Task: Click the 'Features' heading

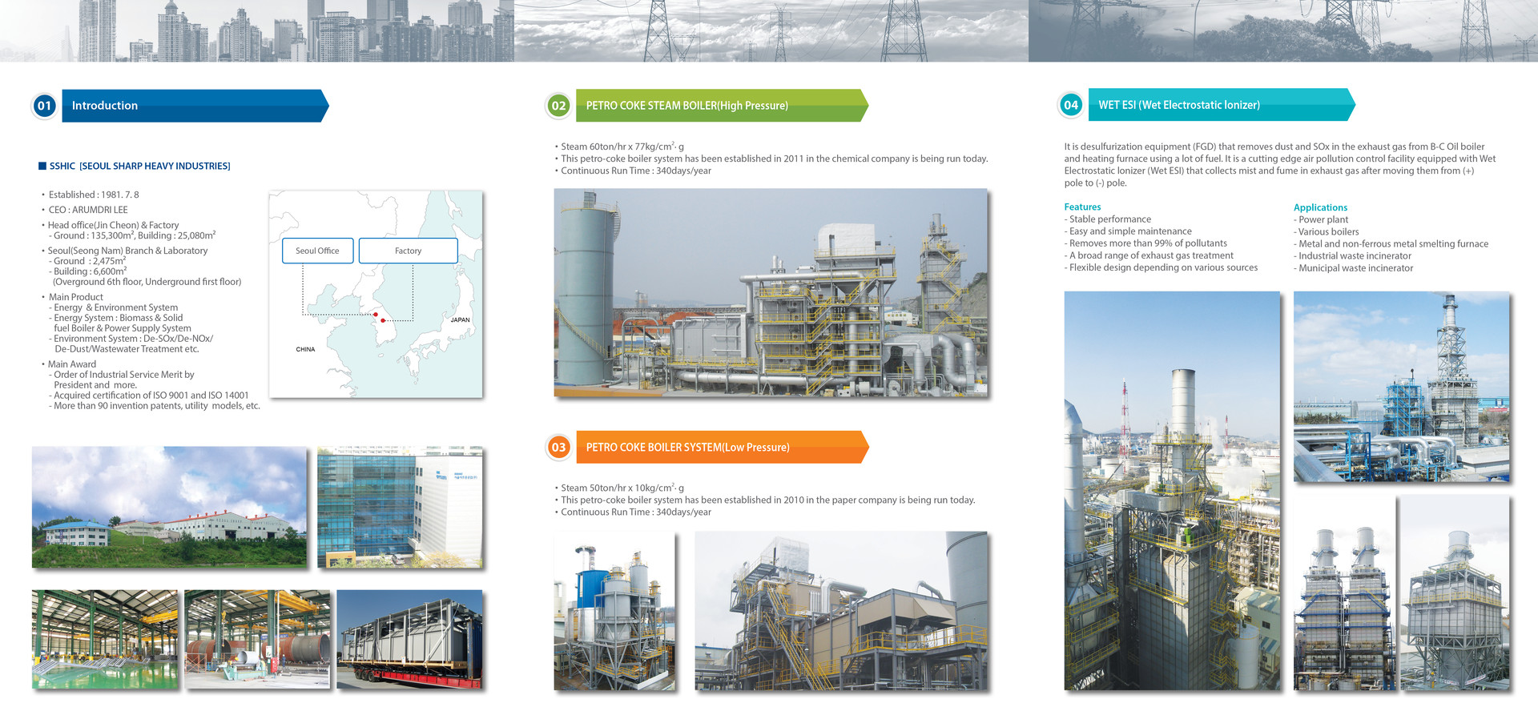Action: [1082, 207]
